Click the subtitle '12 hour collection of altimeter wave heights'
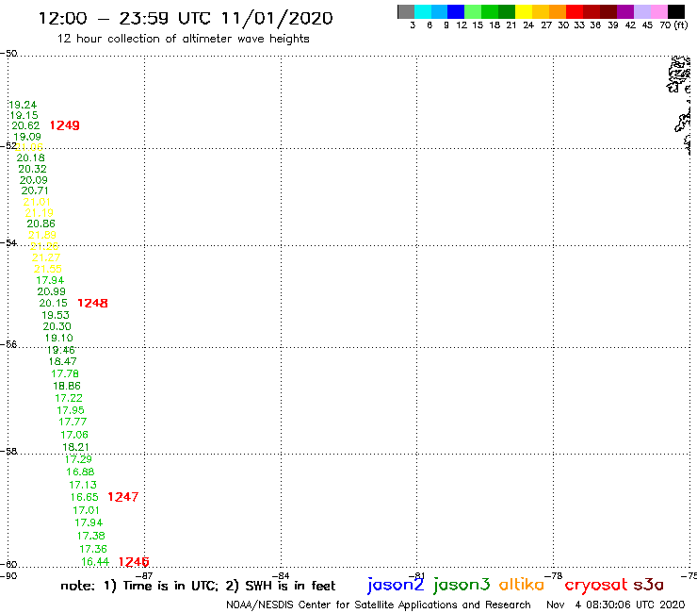 (x=183, y=40)
